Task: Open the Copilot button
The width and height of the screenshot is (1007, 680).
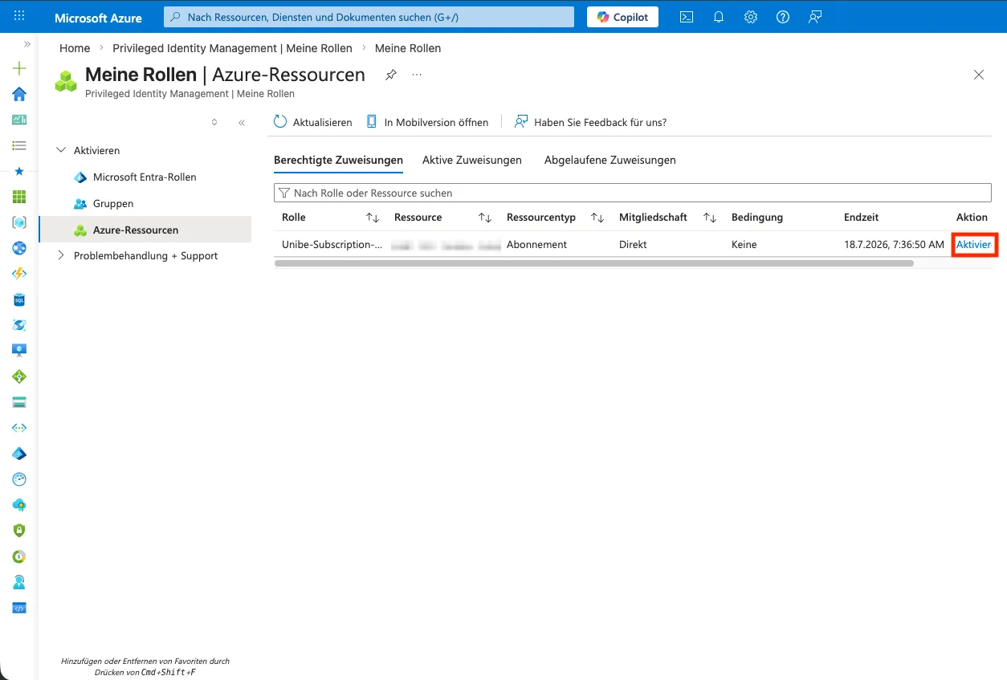Action: [x=622, y=17]
